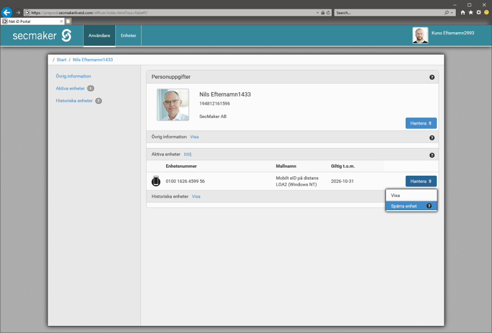The width and height of the screenshot is (492, 333).
Task: Click browser back arrow button
Action: pyautogui.click(x=7, y=12)
